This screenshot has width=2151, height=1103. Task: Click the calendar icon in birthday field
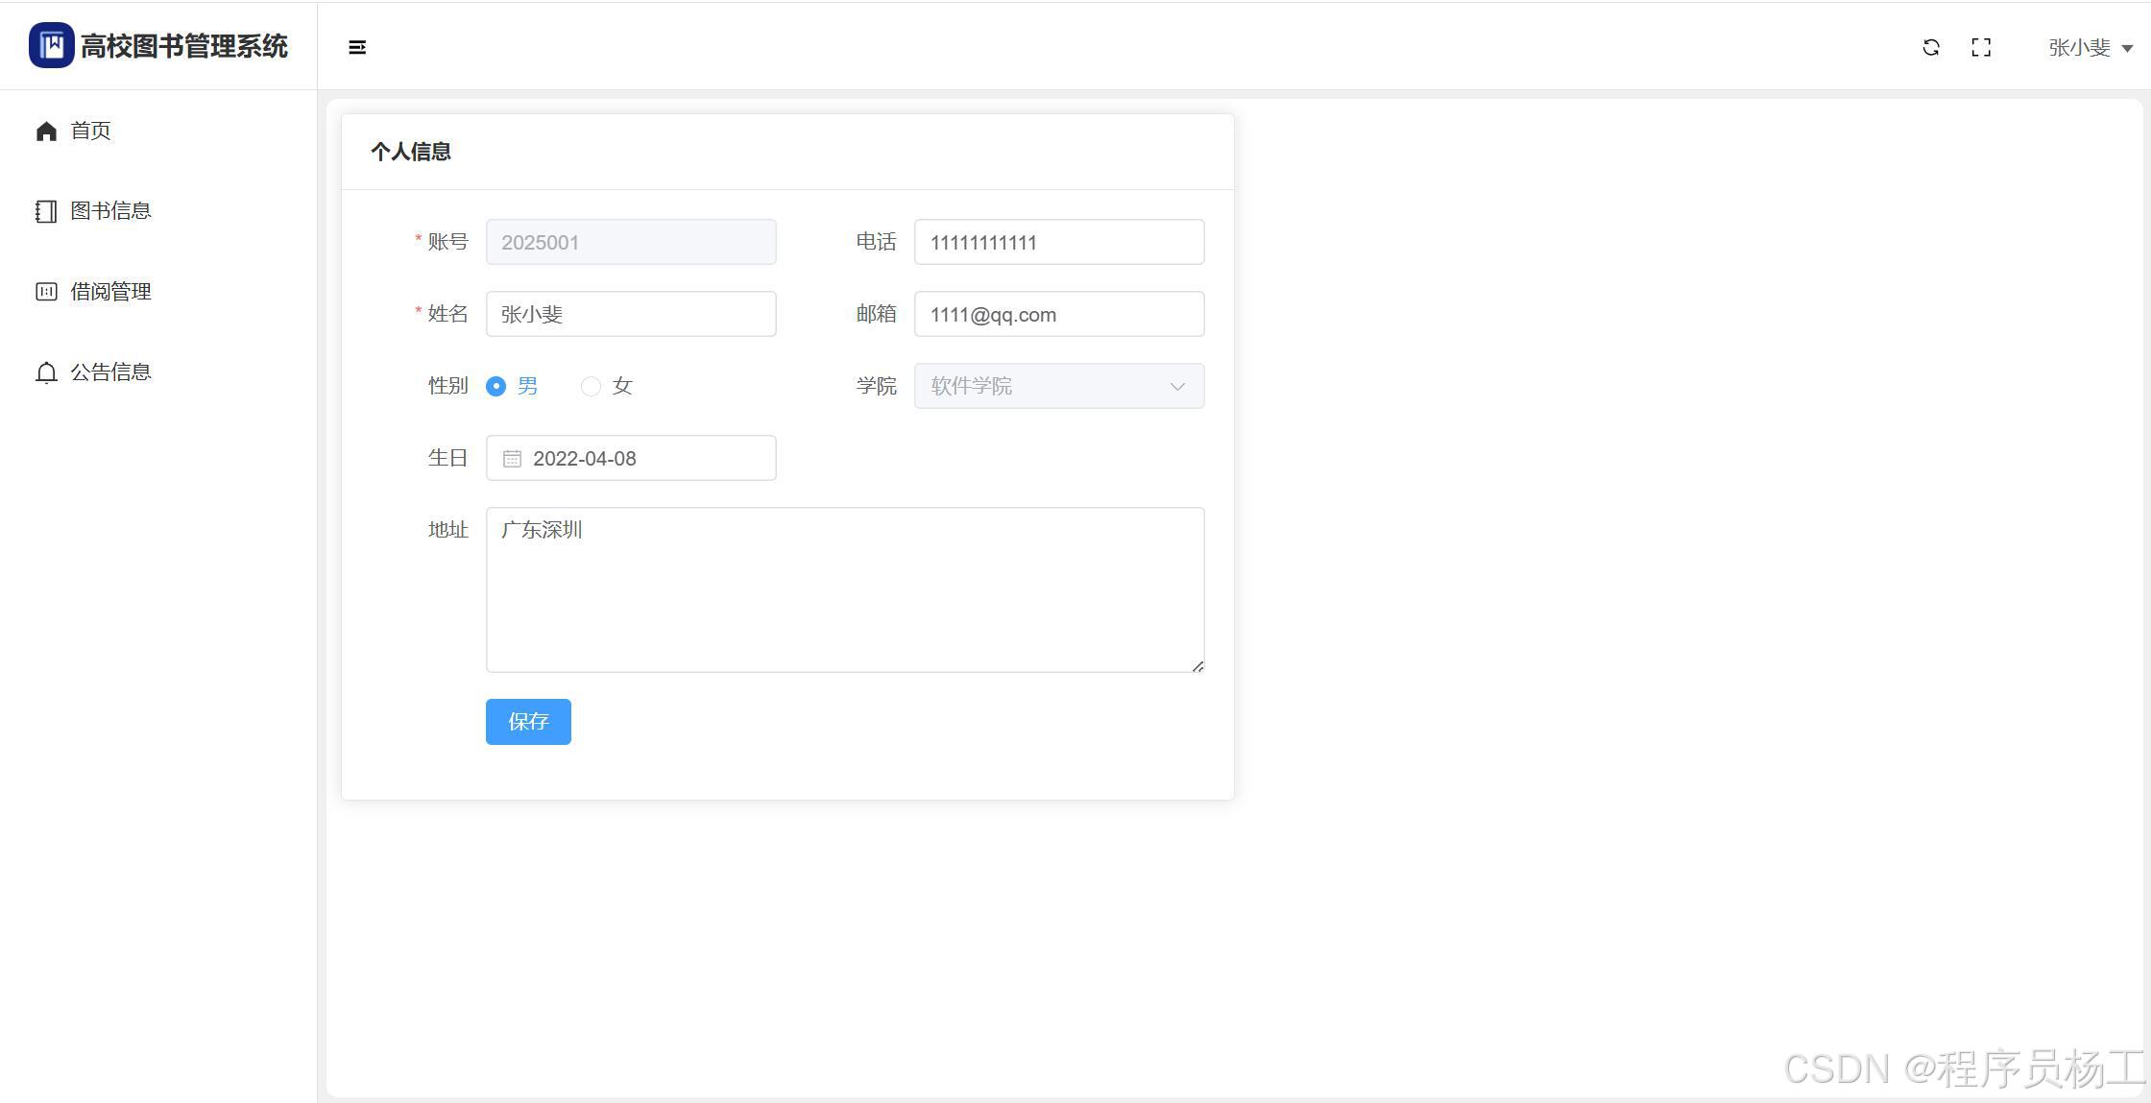(x=512, y=459)
